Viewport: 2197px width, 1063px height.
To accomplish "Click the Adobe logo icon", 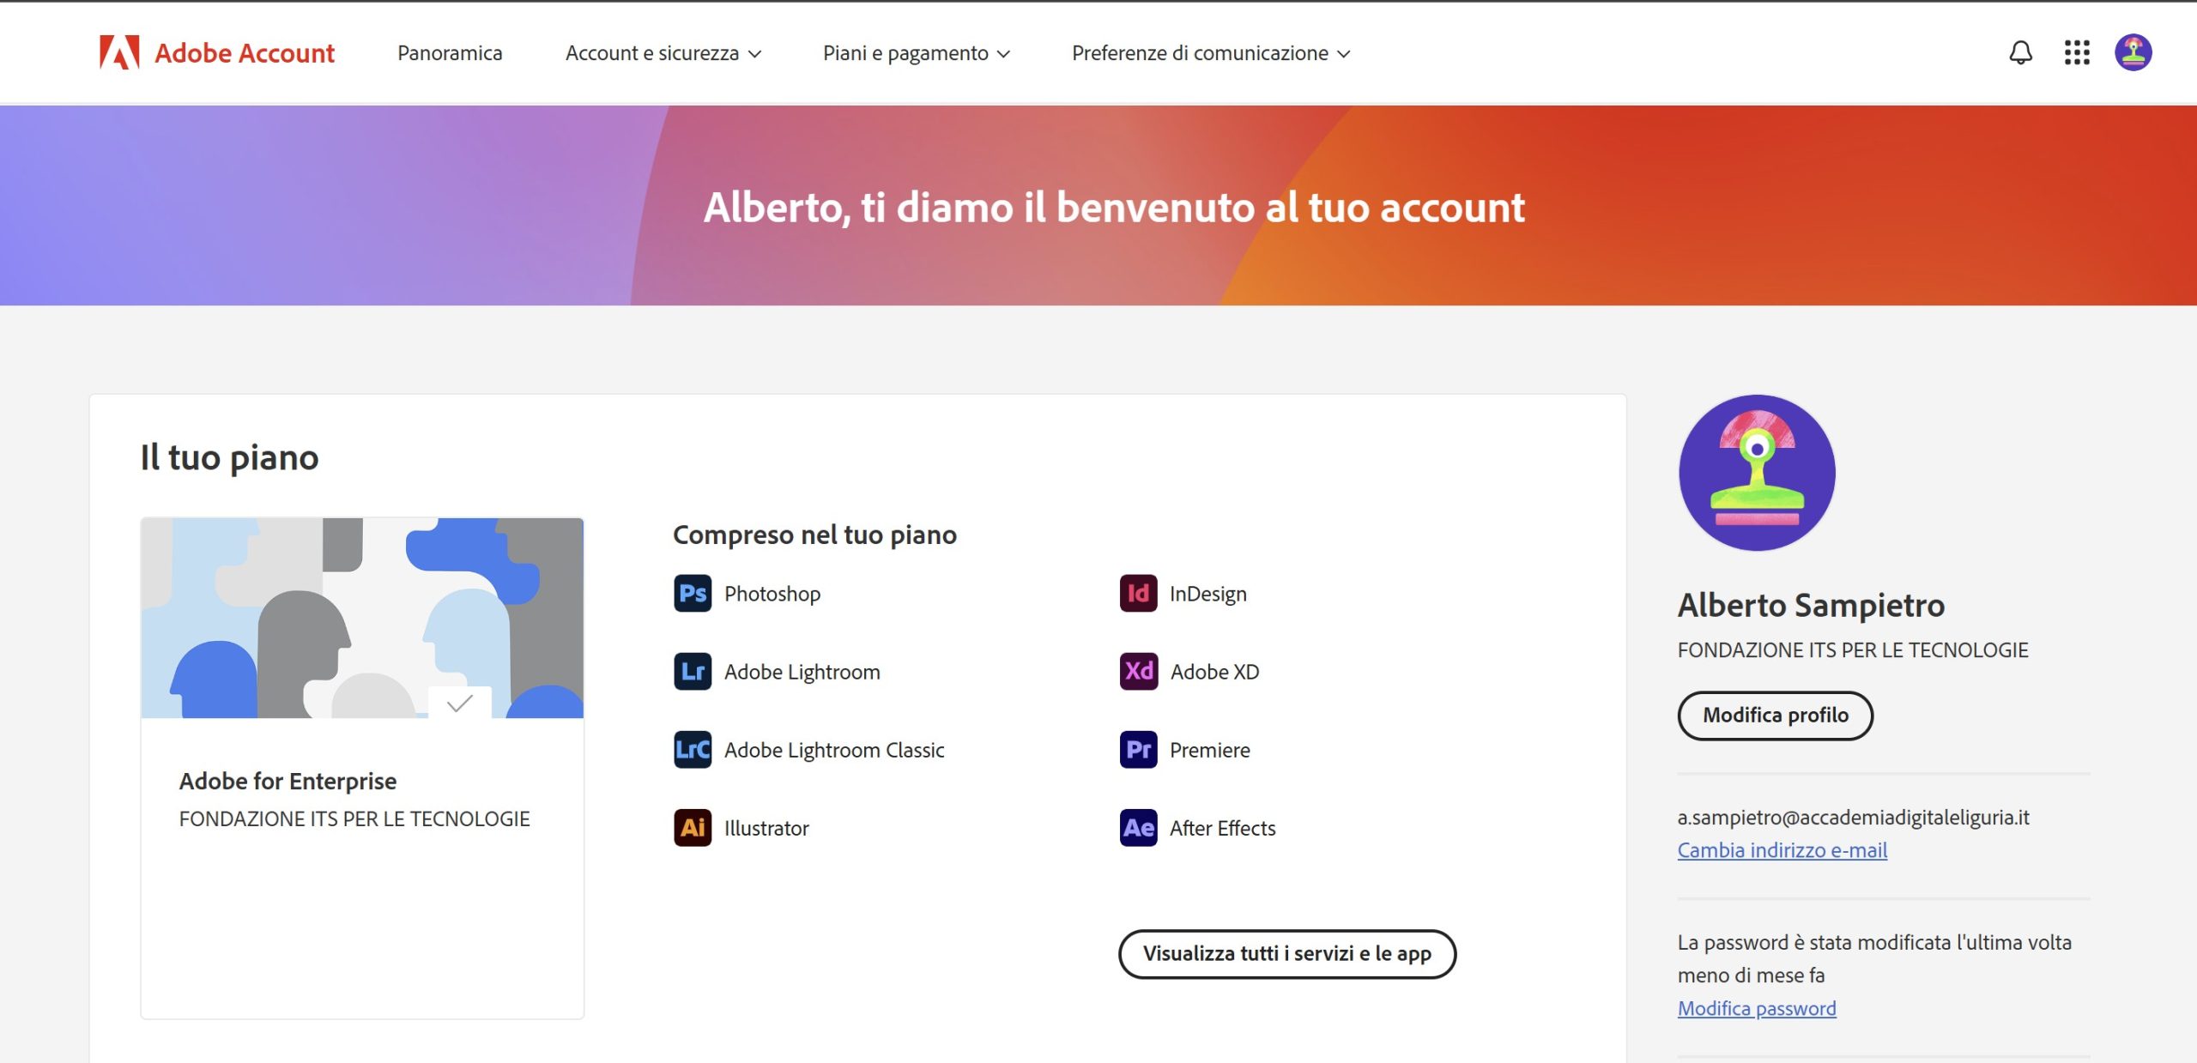I will pyautogui.click(x=119, y=52).
